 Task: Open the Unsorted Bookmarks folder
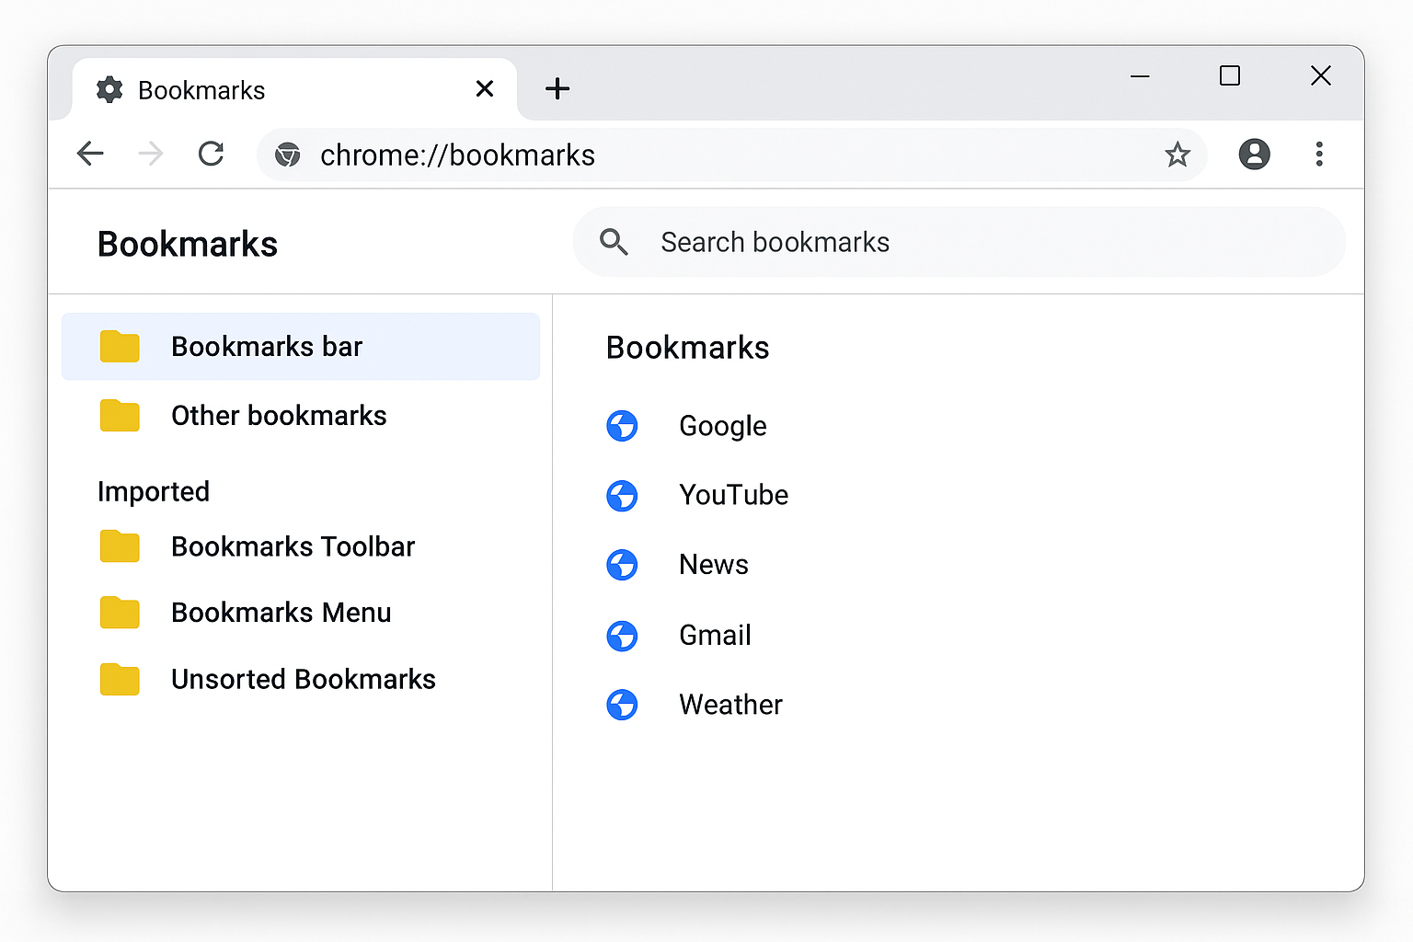click(x=304, y=680)
